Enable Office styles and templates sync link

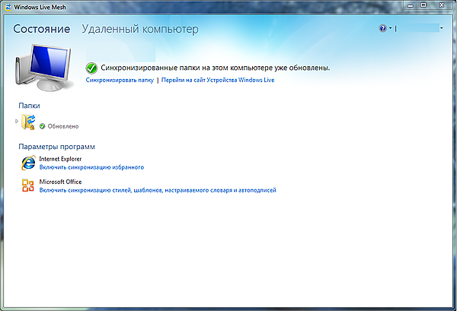[157, 189]
